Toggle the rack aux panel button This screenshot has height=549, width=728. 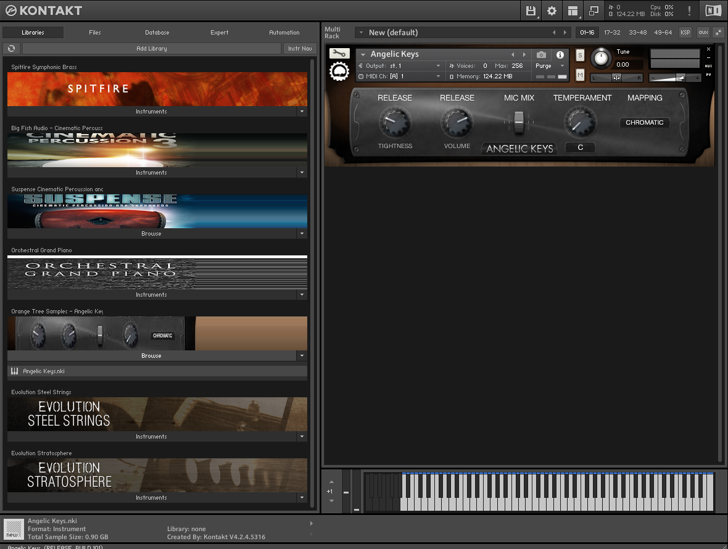click(703, 33)
